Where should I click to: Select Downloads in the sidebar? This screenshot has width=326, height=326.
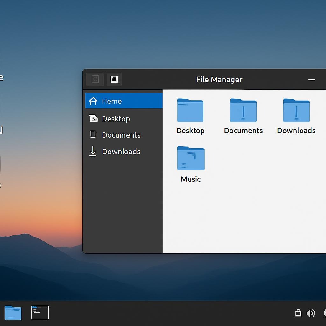click(x=121, y=152)
